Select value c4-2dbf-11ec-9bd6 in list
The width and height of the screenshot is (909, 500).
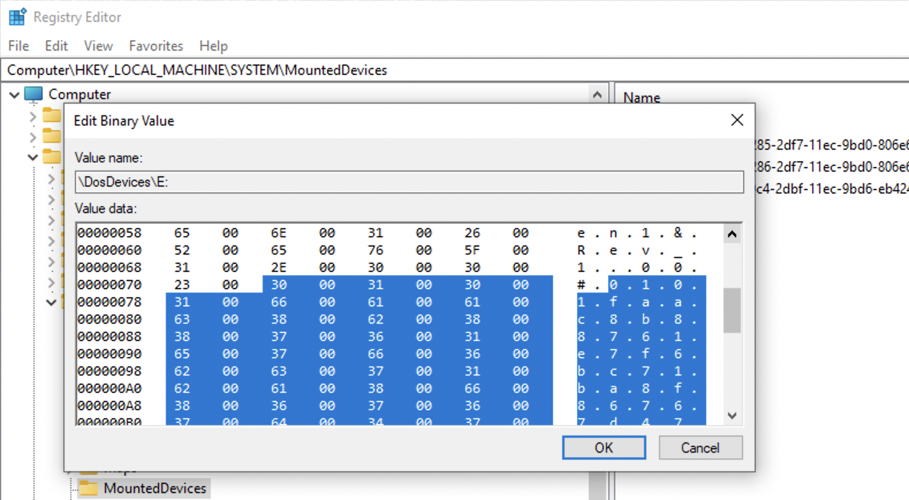click(x=832, y=188)
